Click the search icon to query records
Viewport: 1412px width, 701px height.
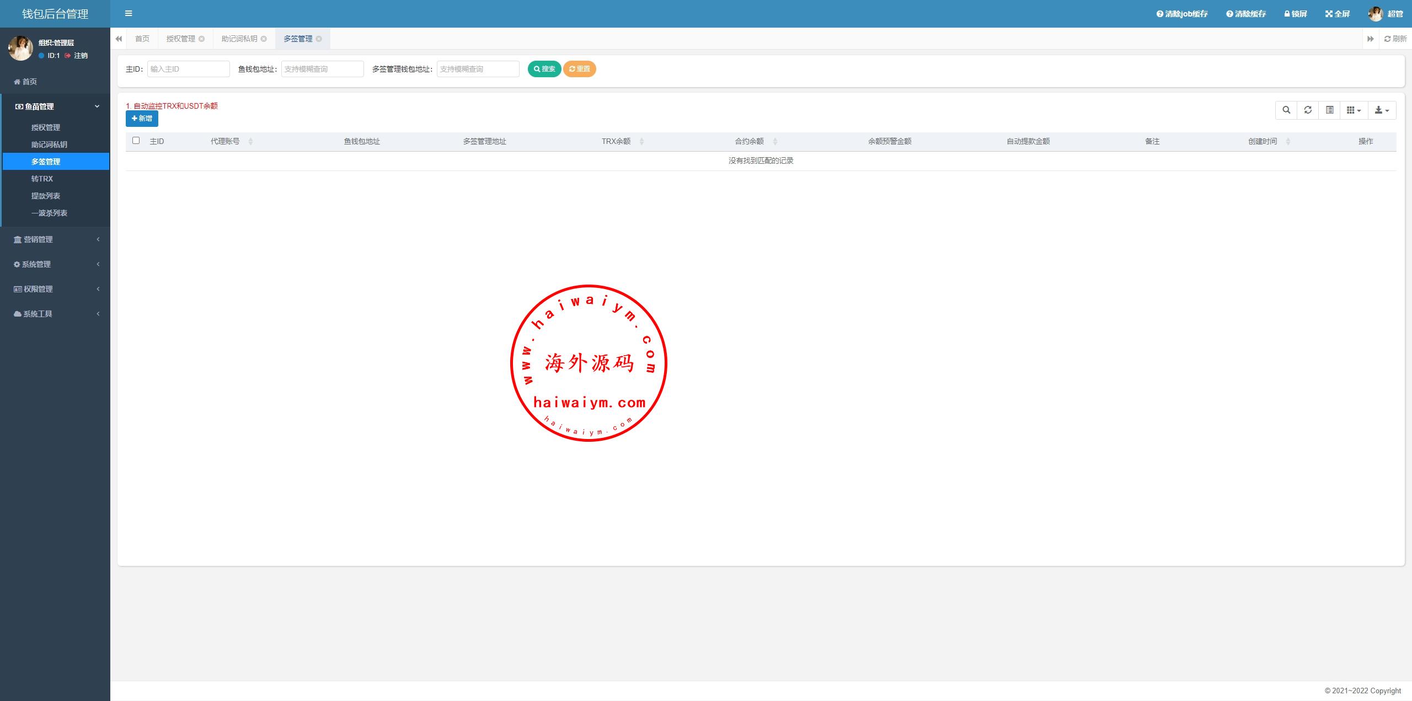pos(543,69)
